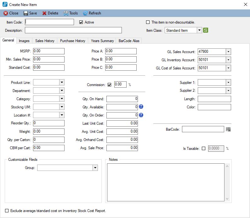
Task: Click the Last Unit Cost field
Action: (x=122, y=123)
